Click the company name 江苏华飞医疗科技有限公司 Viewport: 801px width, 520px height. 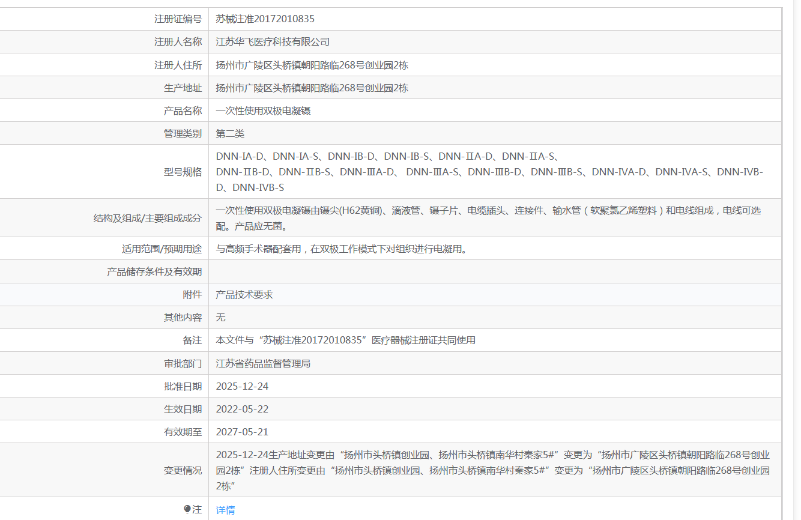point(273,42)
